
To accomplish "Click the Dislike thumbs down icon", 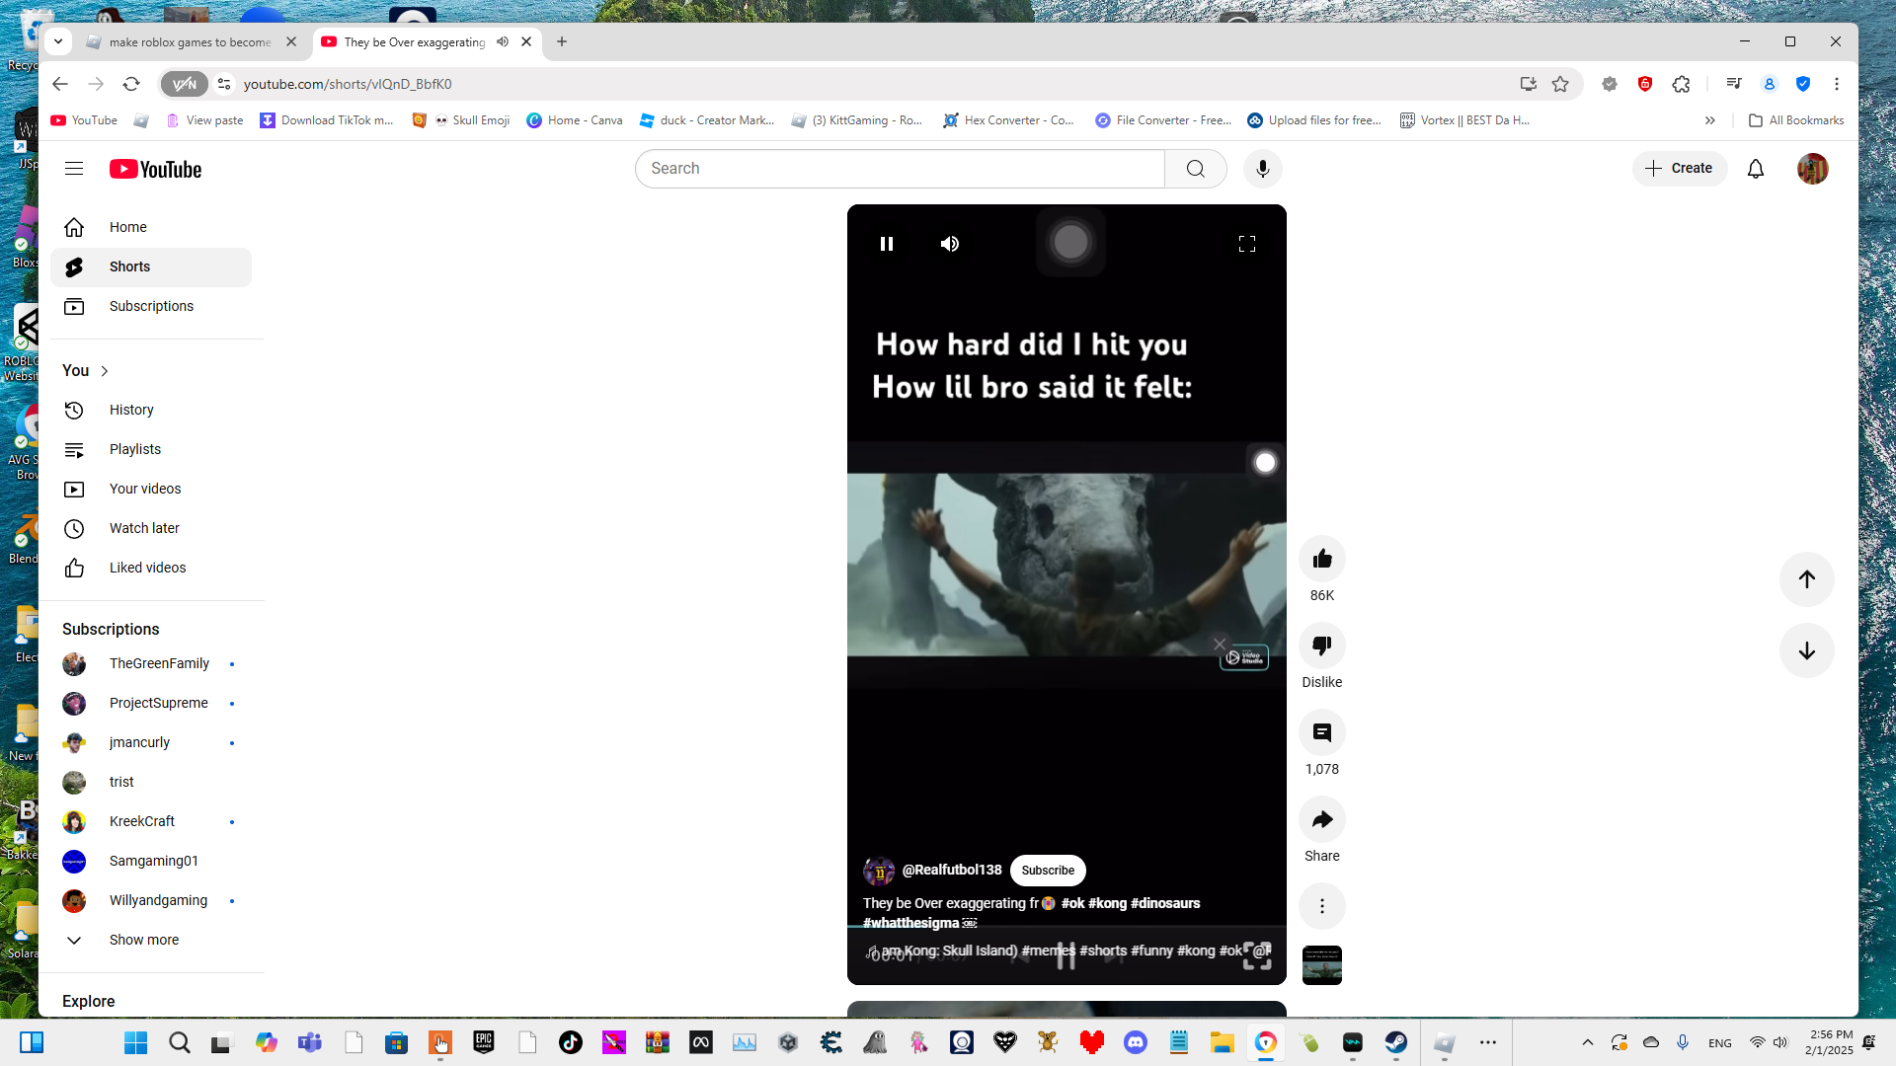I will (1321, 647).
